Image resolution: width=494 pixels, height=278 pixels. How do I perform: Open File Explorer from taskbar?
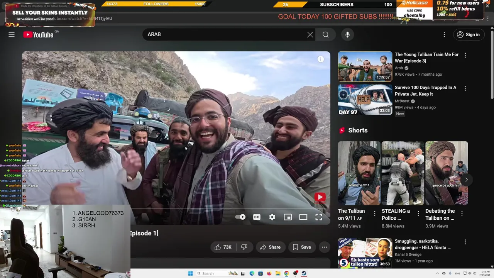coord(278,273)
